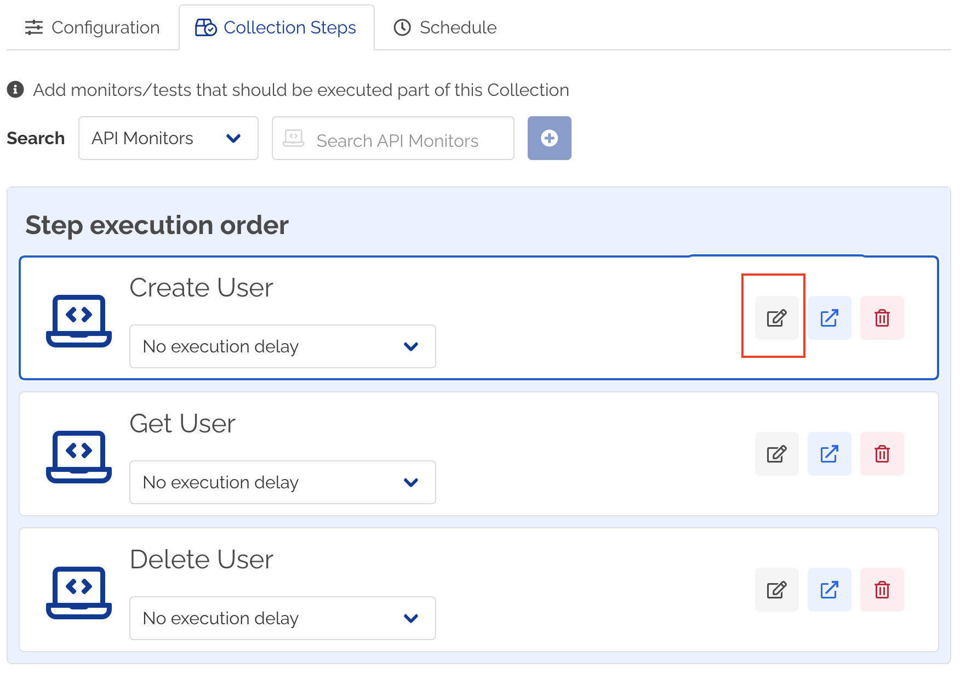The height and width of the screenshot is (673, 960).
Task: Click the info icon beside the monitors hint
Action: (x=15, y=89)
